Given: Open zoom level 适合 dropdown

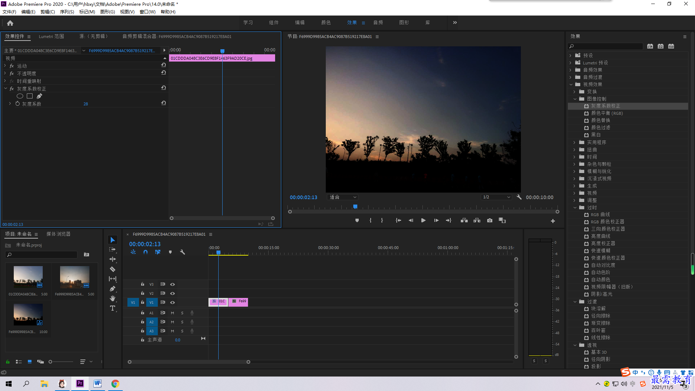Looking at the screenshot, I should coord(342,197).
